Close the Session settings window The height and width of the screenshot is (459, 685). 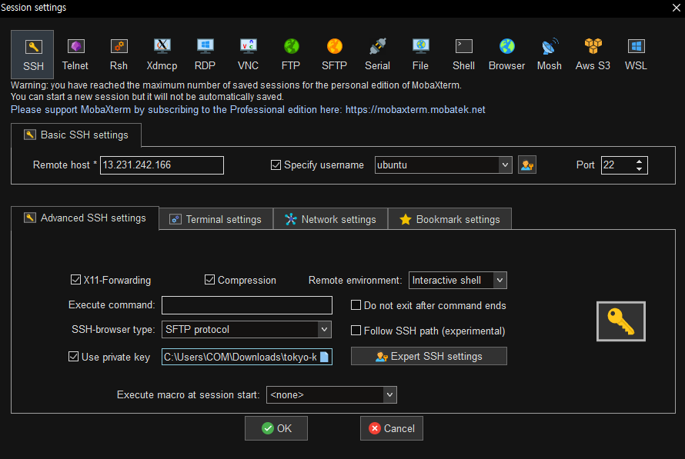(x=676, y=8)
